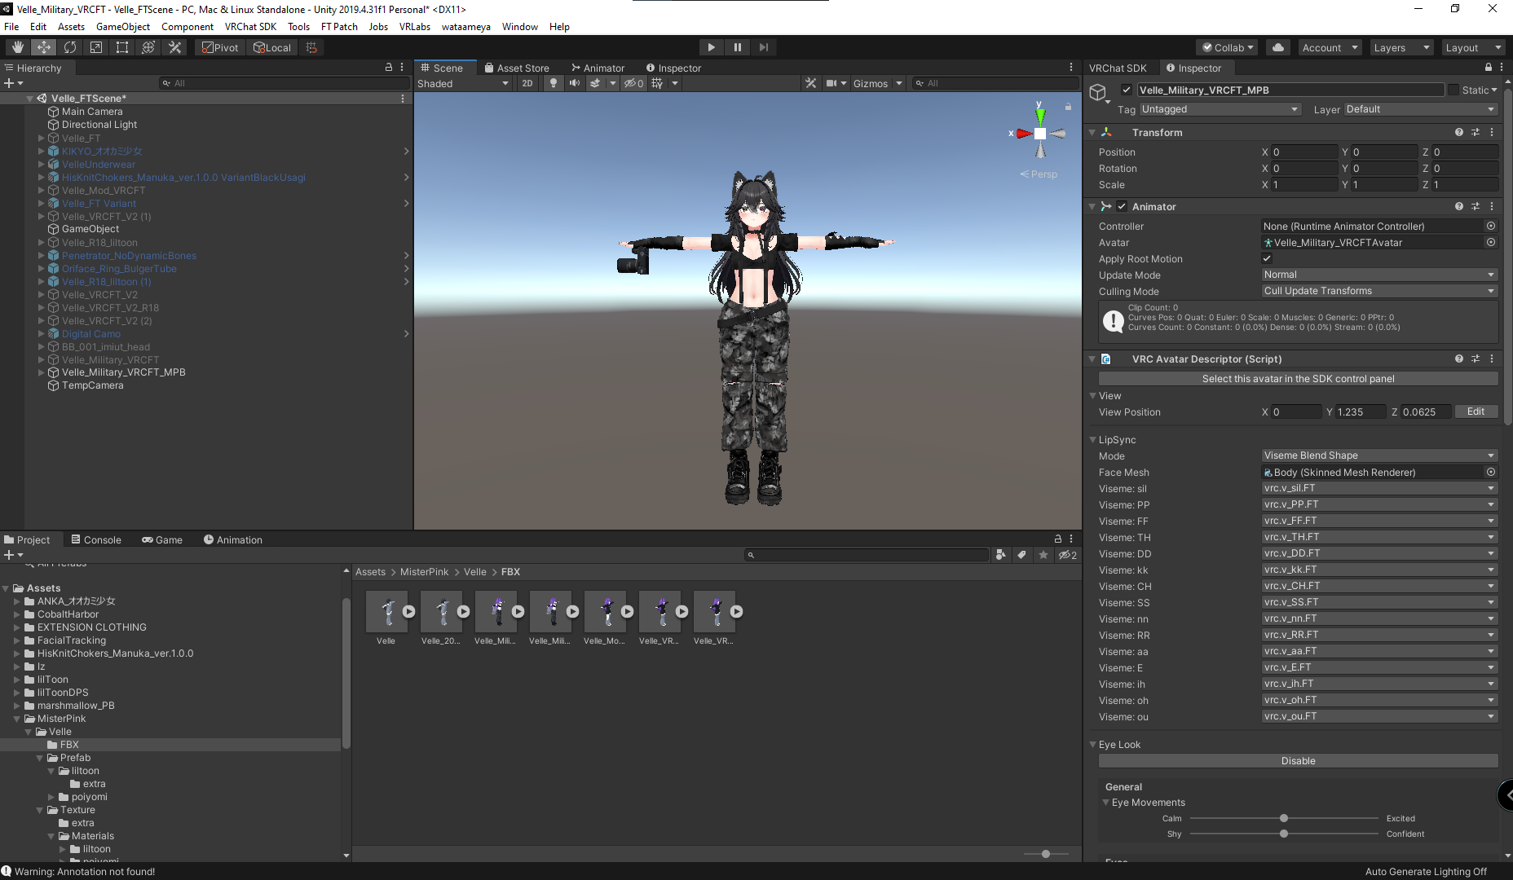Select the combined Transform tool
This screenshot has height=880, width=1513.
[x=148, y=47]
